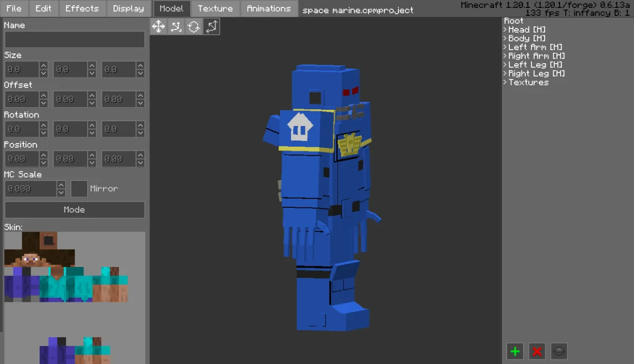Open the Display menu

point(128,8)
